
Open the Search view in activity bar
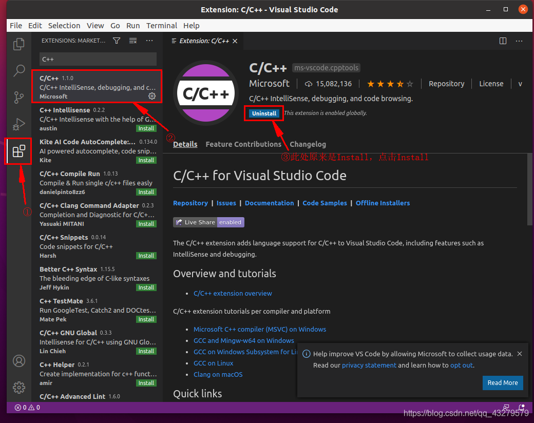point(19,70)
